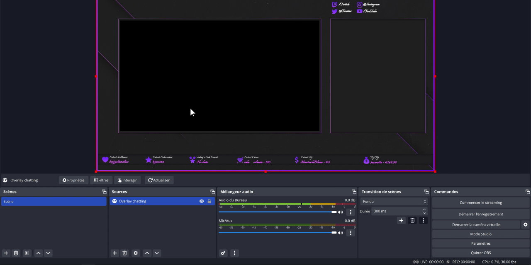Viewport: 531px width, 265px height.
Task: Add a new source with plus icon
Action: point(115,253)
